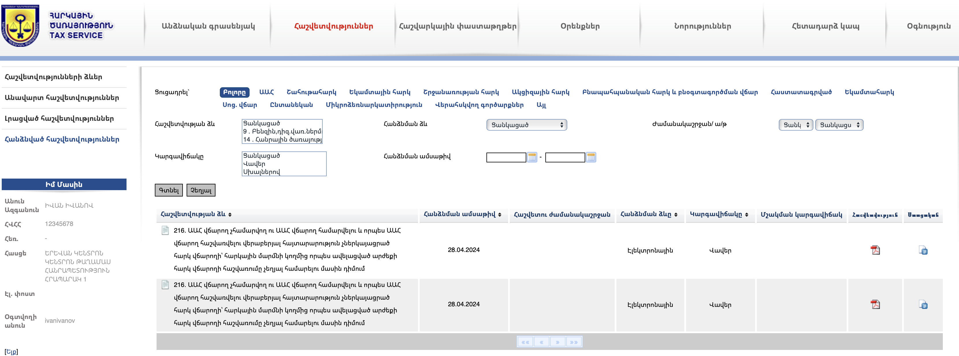Filter reports by Ակցիզային հարկ
Image resolution: width=959 pixels, height=356 pixels.
point(540,92)
